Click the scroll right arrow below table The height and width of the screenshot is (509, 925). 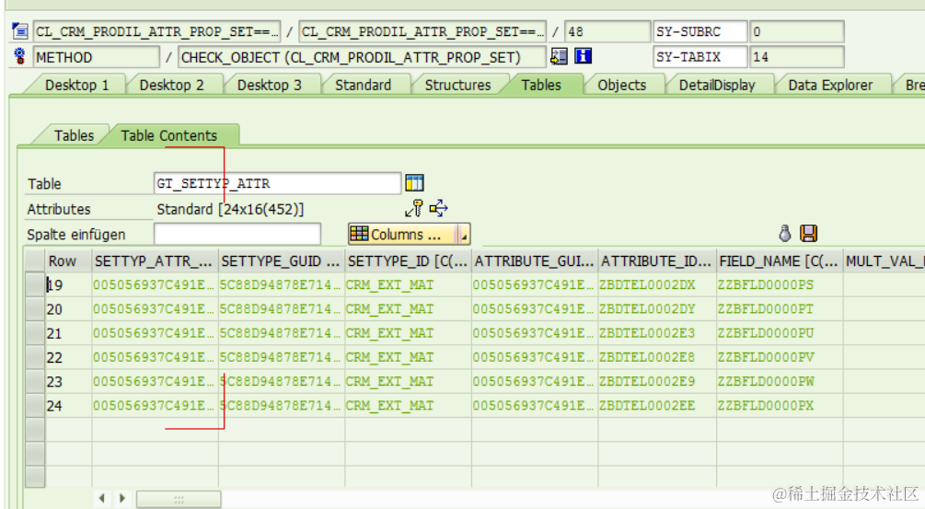point(122,498)
